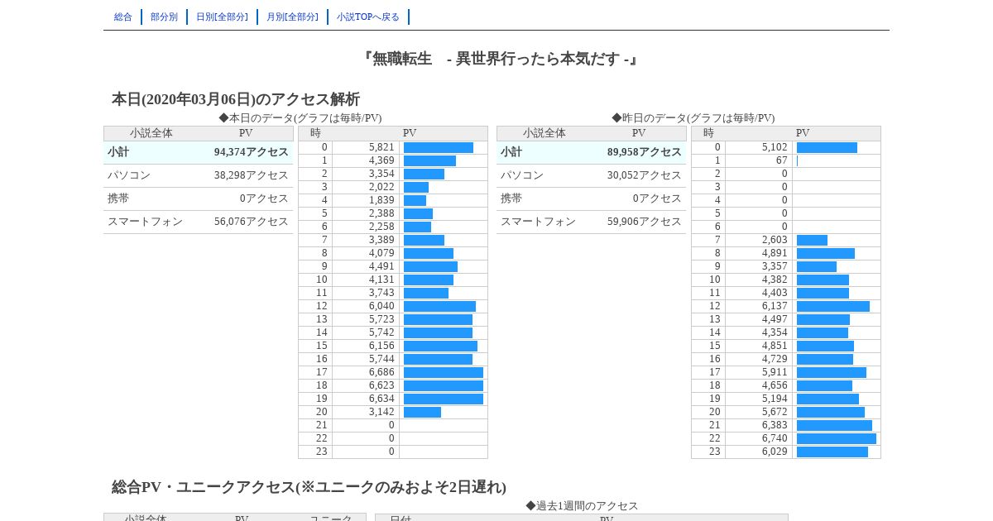The image size is (993, 521).
Task: Click today's 12時 PV bar
Action: click(439, 306)
